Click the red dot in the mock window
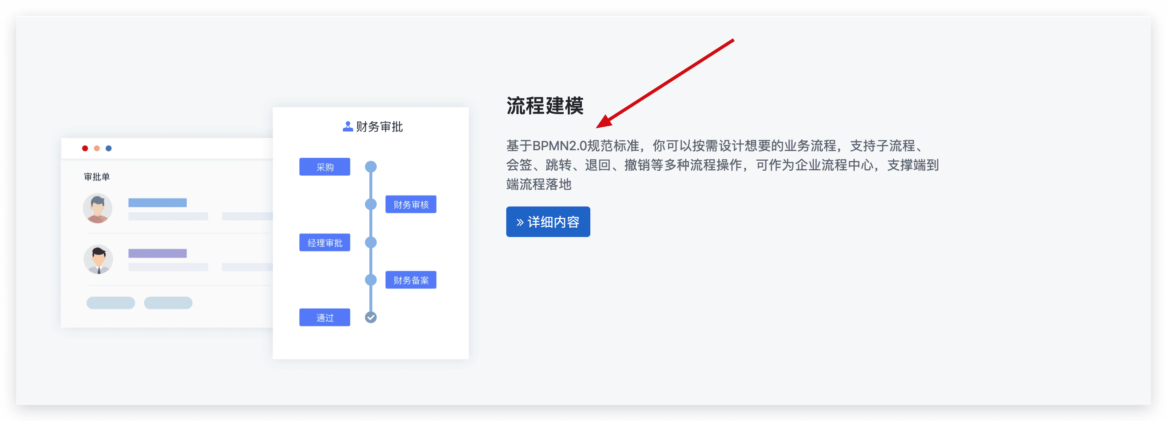Screen dimensions: 1167x421 pyautogui.click(x=85, y=148)
